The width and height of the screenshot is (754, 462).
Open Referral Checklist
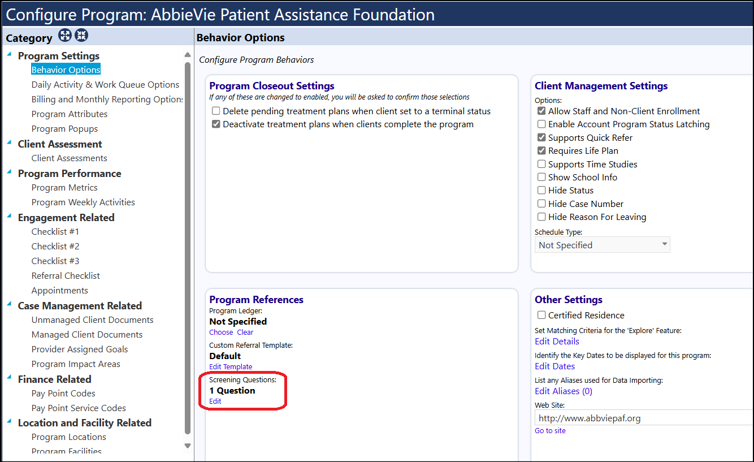66,275
